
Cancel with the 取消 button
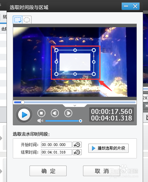101,171
